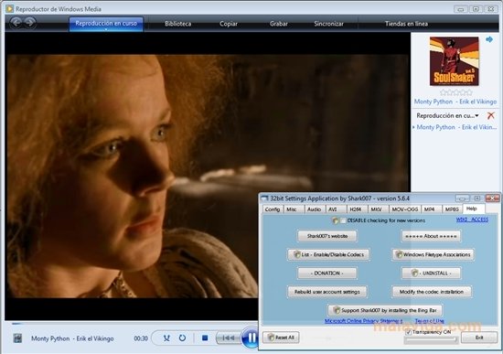Click the Shark007 settings window title icon

click(264, 198)
